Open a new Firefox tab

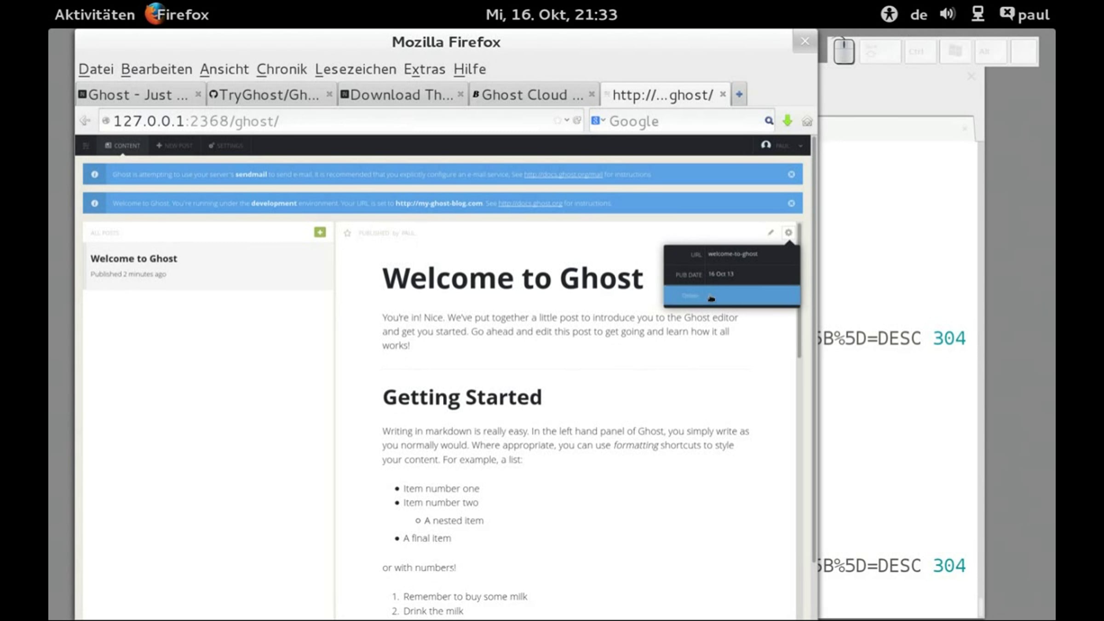(739, 94)
